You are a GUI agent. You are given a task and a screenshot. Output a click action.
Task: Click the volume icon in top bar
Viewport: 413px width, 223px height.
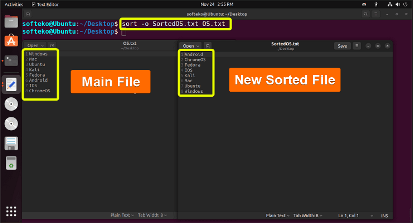[x=397, y=4]
